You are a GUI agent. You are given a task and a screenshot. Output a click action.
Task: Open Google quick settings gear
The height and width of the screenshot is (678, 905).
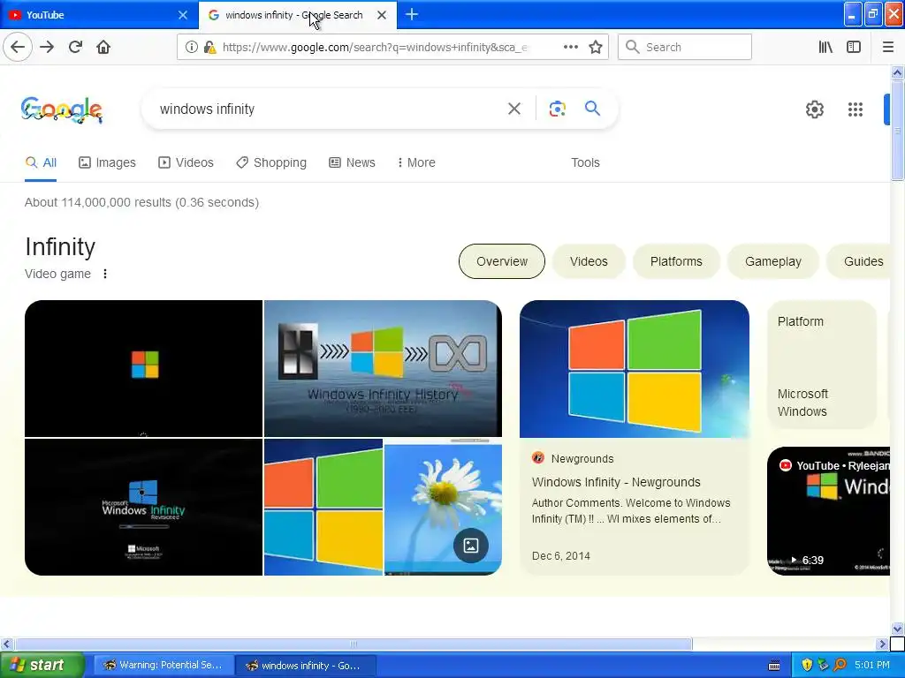click(x=814, y=109)
